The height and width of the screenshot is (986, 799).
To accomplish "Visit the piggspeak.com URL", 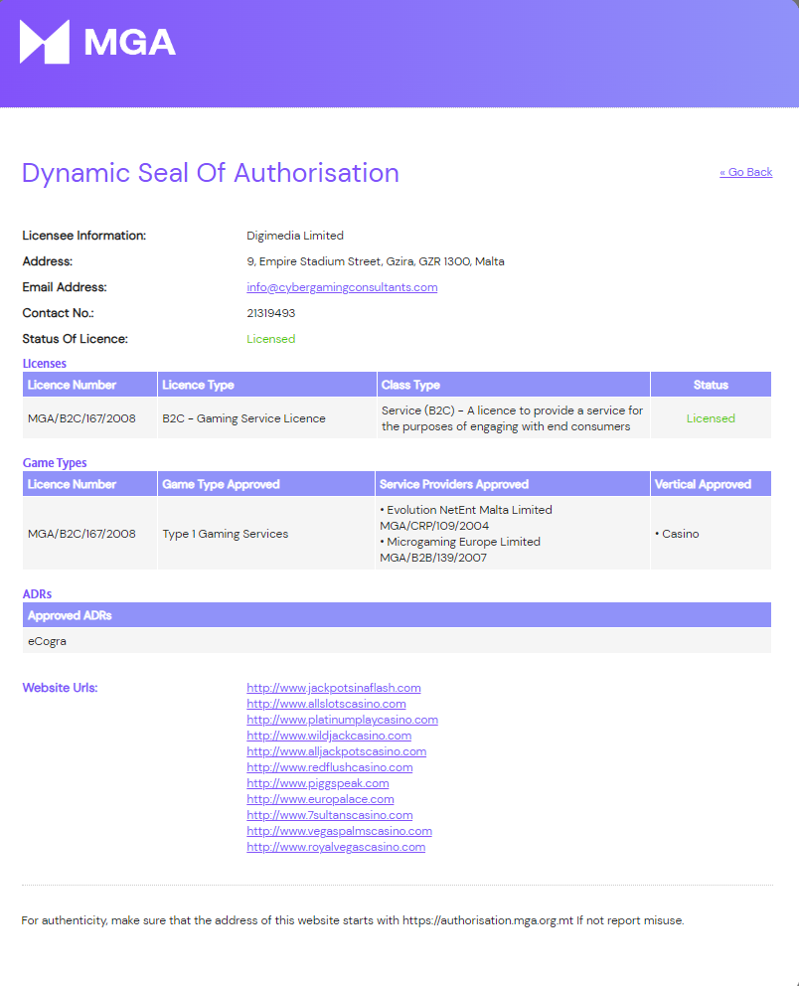I will (317, 783).
